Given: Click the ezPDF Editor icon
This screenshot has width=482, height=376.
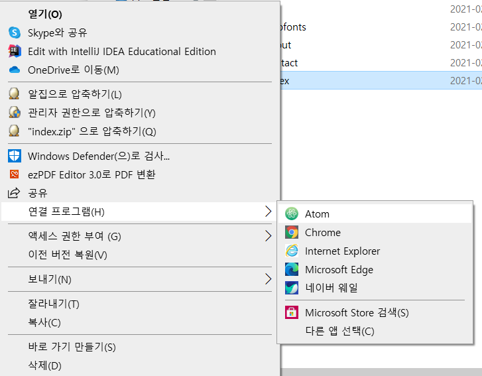Looking at the screenshot, I should 15,174.
